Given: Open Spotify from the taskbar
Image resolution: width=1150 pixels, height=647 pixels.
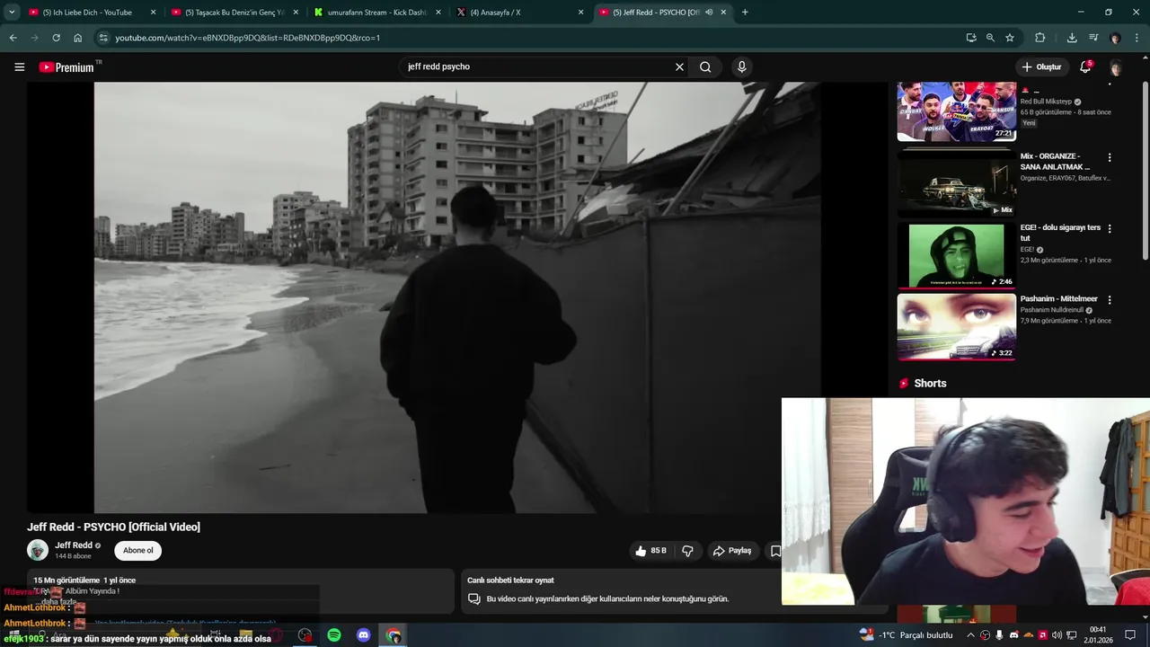Looking at the screenshot, I should (x=334, y=635).
